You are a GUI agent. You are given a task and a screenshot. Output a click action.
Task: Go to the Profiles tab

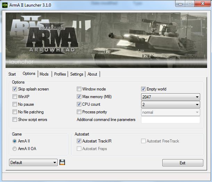60,74
